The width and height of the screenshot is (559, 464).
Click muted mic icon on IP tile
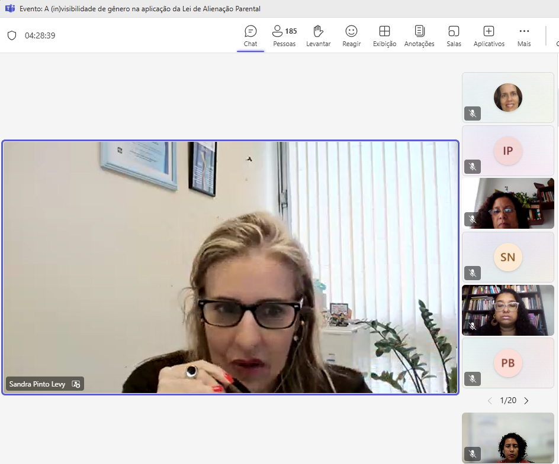point(473,167)
